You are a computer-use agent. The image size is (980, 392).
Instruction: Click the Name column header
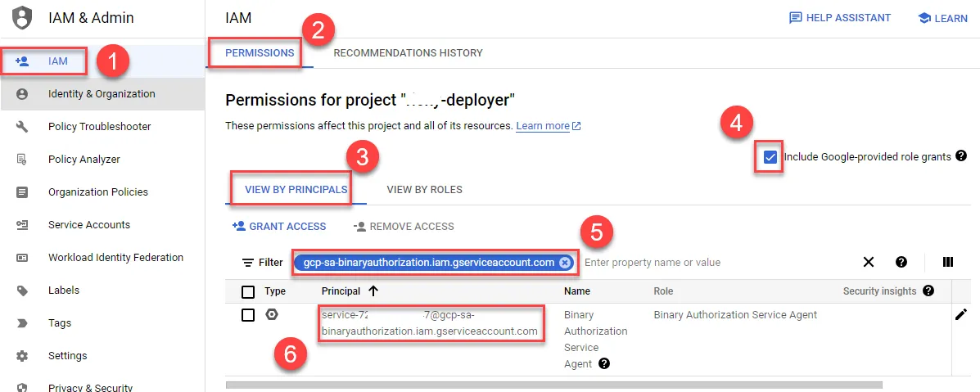pos(577,291)
